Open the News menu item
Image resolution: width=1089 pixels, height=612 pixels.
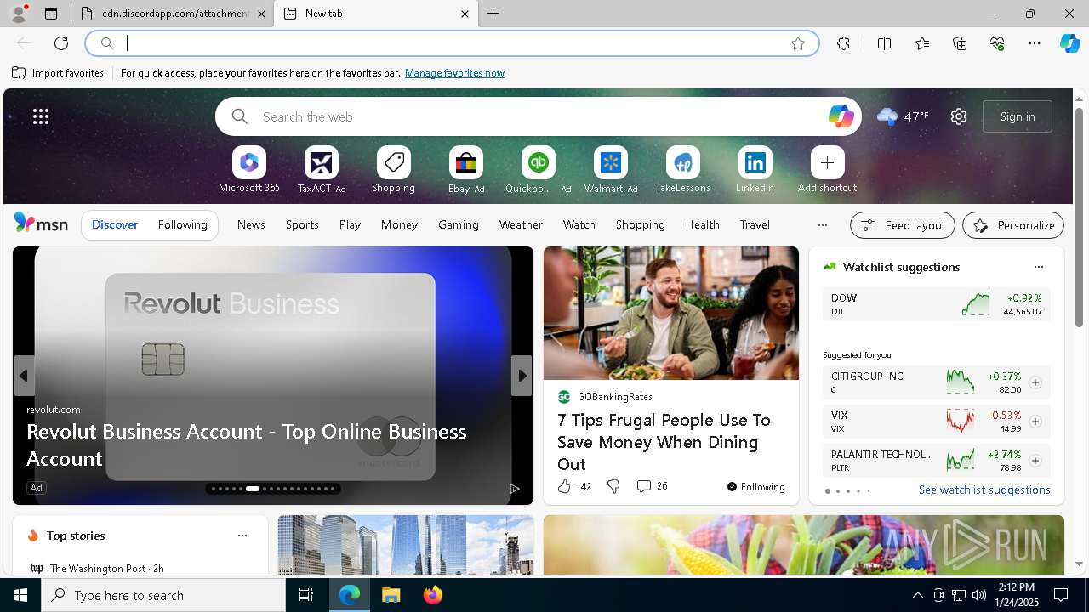coord(251,224)
